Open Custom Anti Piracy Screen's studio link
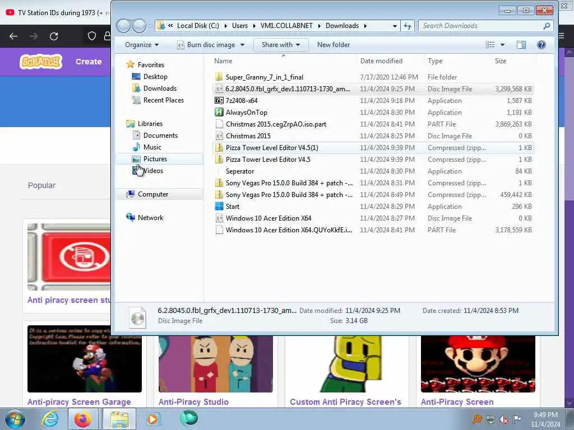 click(345, 402)
